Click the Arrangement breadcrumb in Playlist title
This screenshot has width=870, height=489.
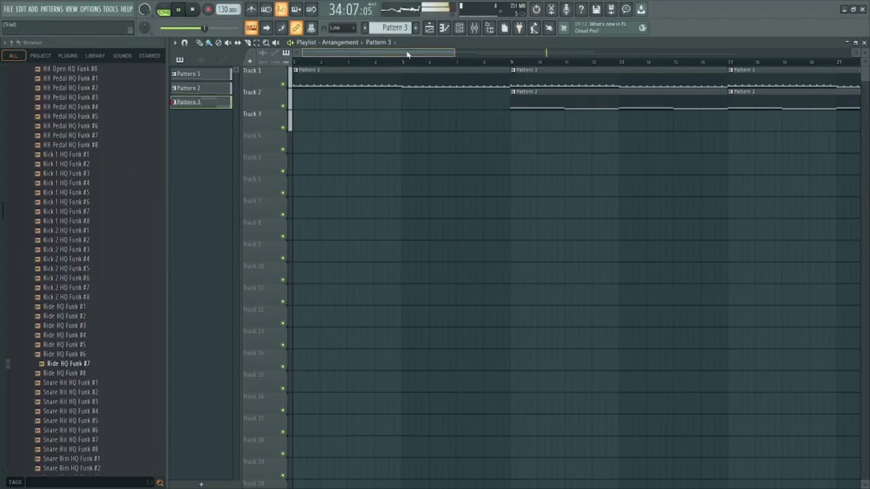(341, 42)
